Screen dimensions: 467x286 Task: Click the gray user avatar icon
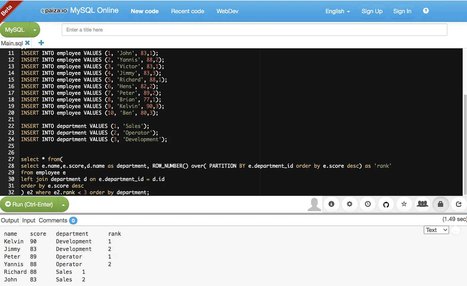coord(314,204)
